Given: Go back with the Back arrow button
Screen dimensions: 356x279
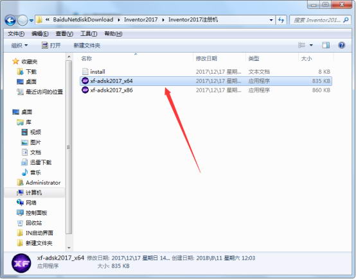Looking at the screenshot, I should [x=10, y=20].
